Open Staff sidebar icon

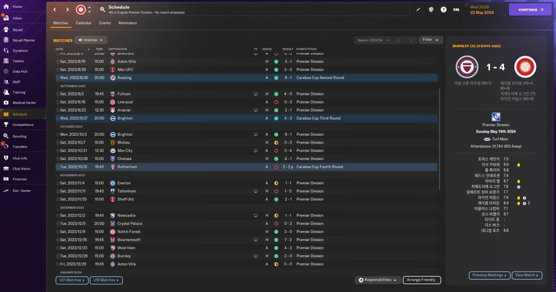tap(6, 82)
